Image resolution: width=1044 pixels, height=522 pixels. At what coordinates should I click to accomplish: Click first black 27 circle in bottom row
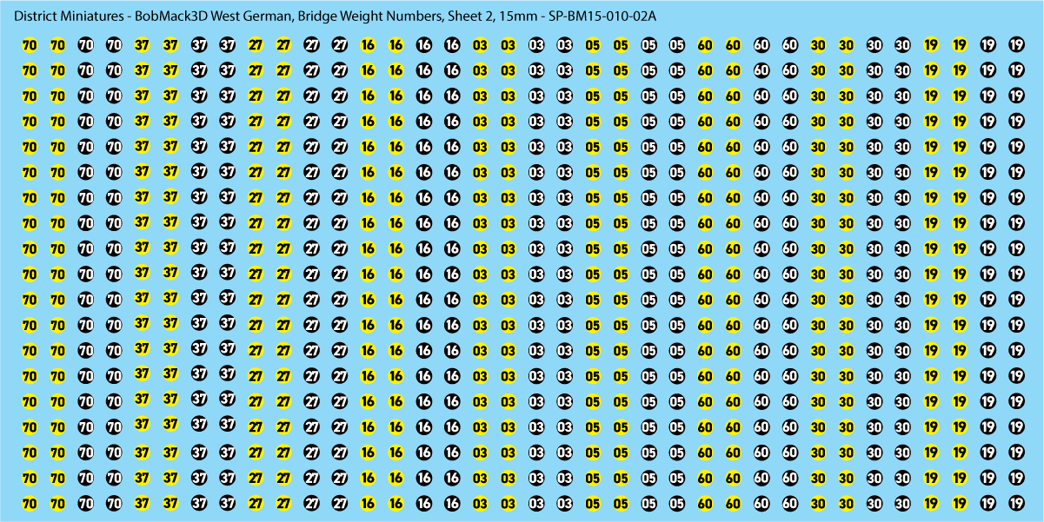311,503
